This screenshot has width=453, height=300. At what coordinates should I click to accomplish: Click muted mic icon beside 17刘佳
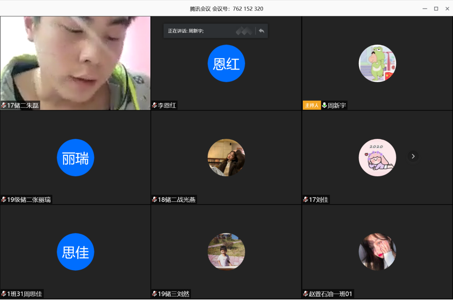click(305, 200)
